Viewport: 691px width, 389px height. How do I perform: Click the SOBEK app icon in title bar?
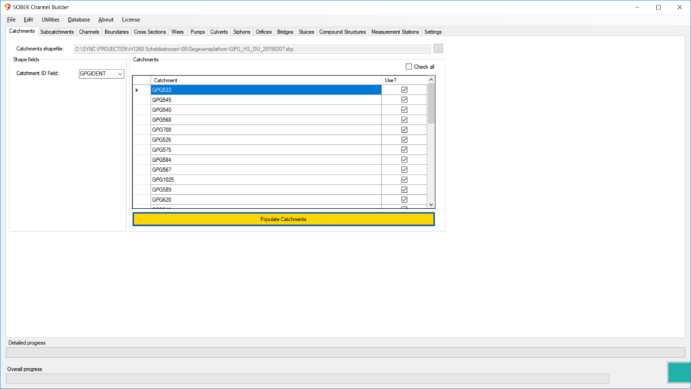7,7
